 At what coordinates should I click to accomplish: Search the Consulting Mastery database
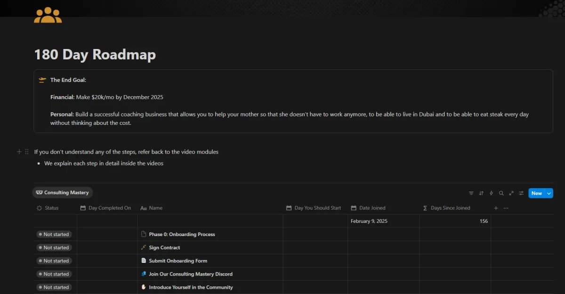(501, 193)
